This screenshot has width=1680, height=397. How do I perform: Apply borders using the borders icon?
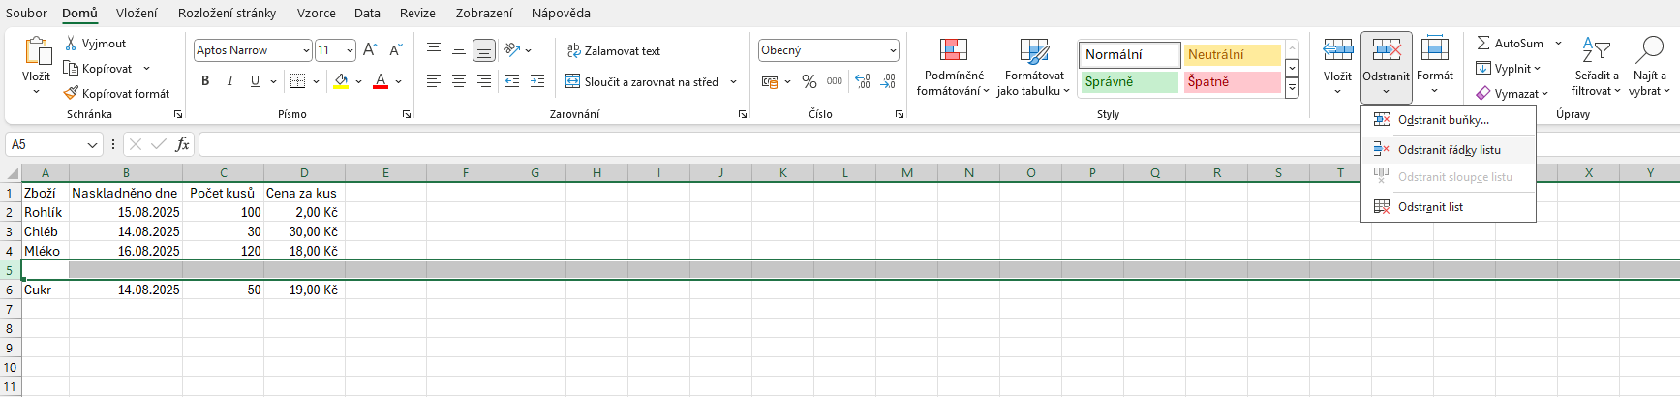[297, 81]
